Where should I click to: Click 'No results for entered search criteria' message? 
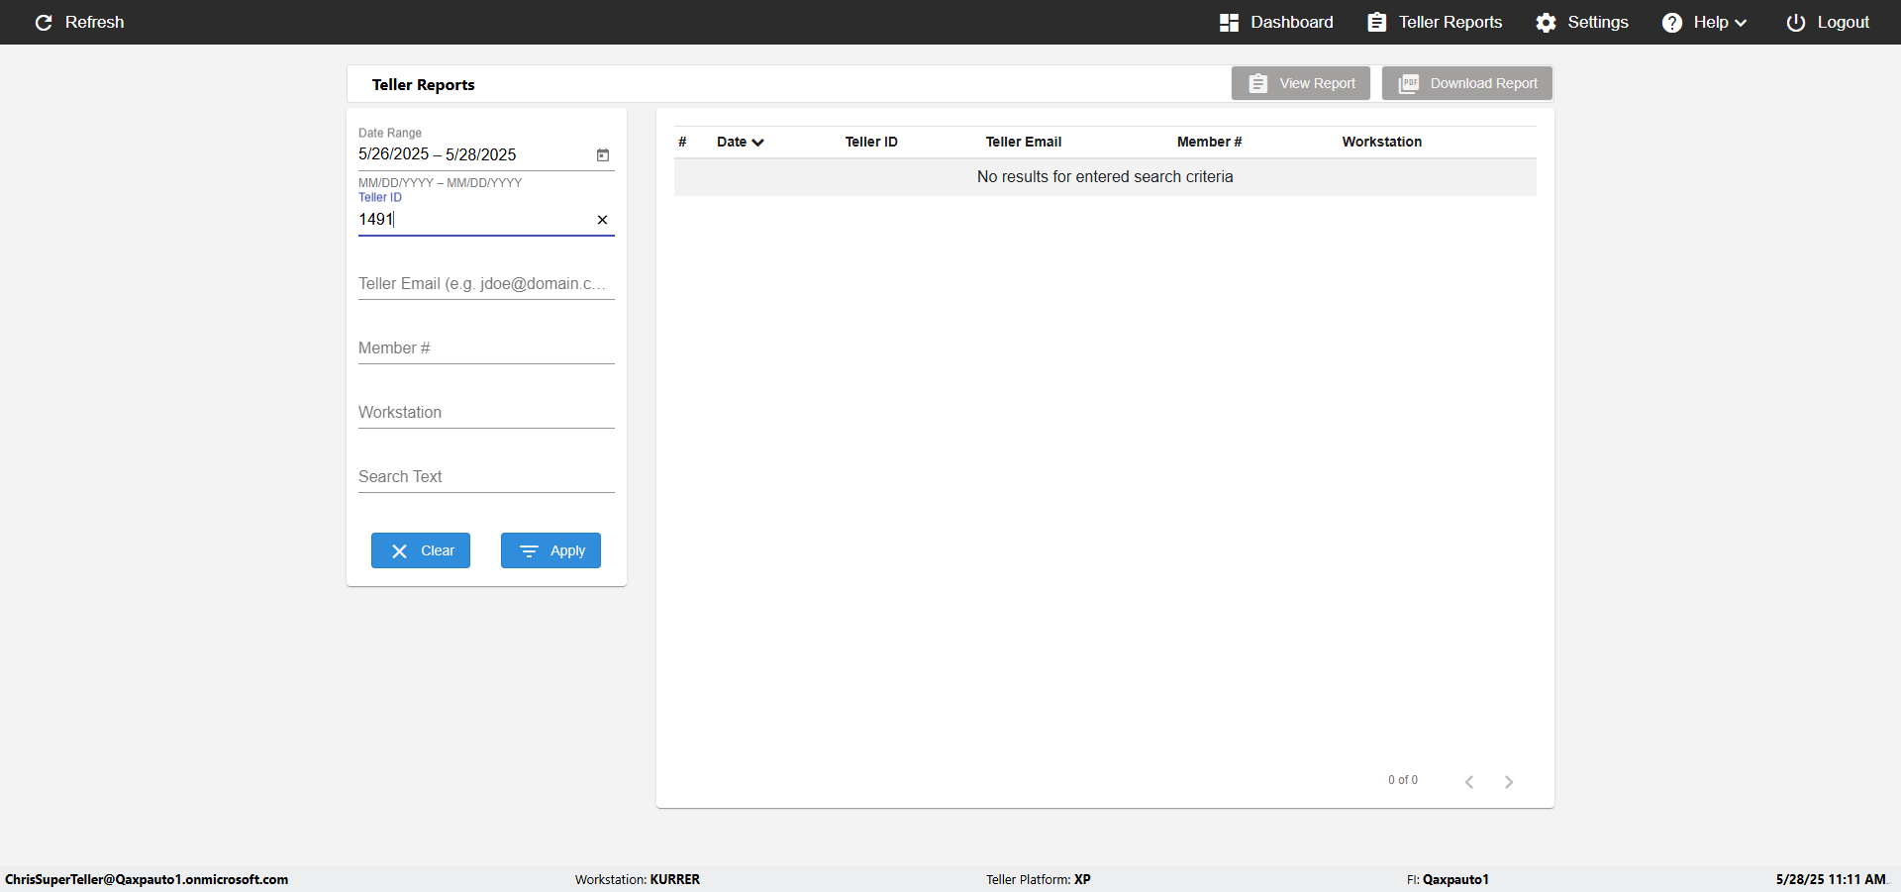pyautogui.click(x=1105, y=177)
